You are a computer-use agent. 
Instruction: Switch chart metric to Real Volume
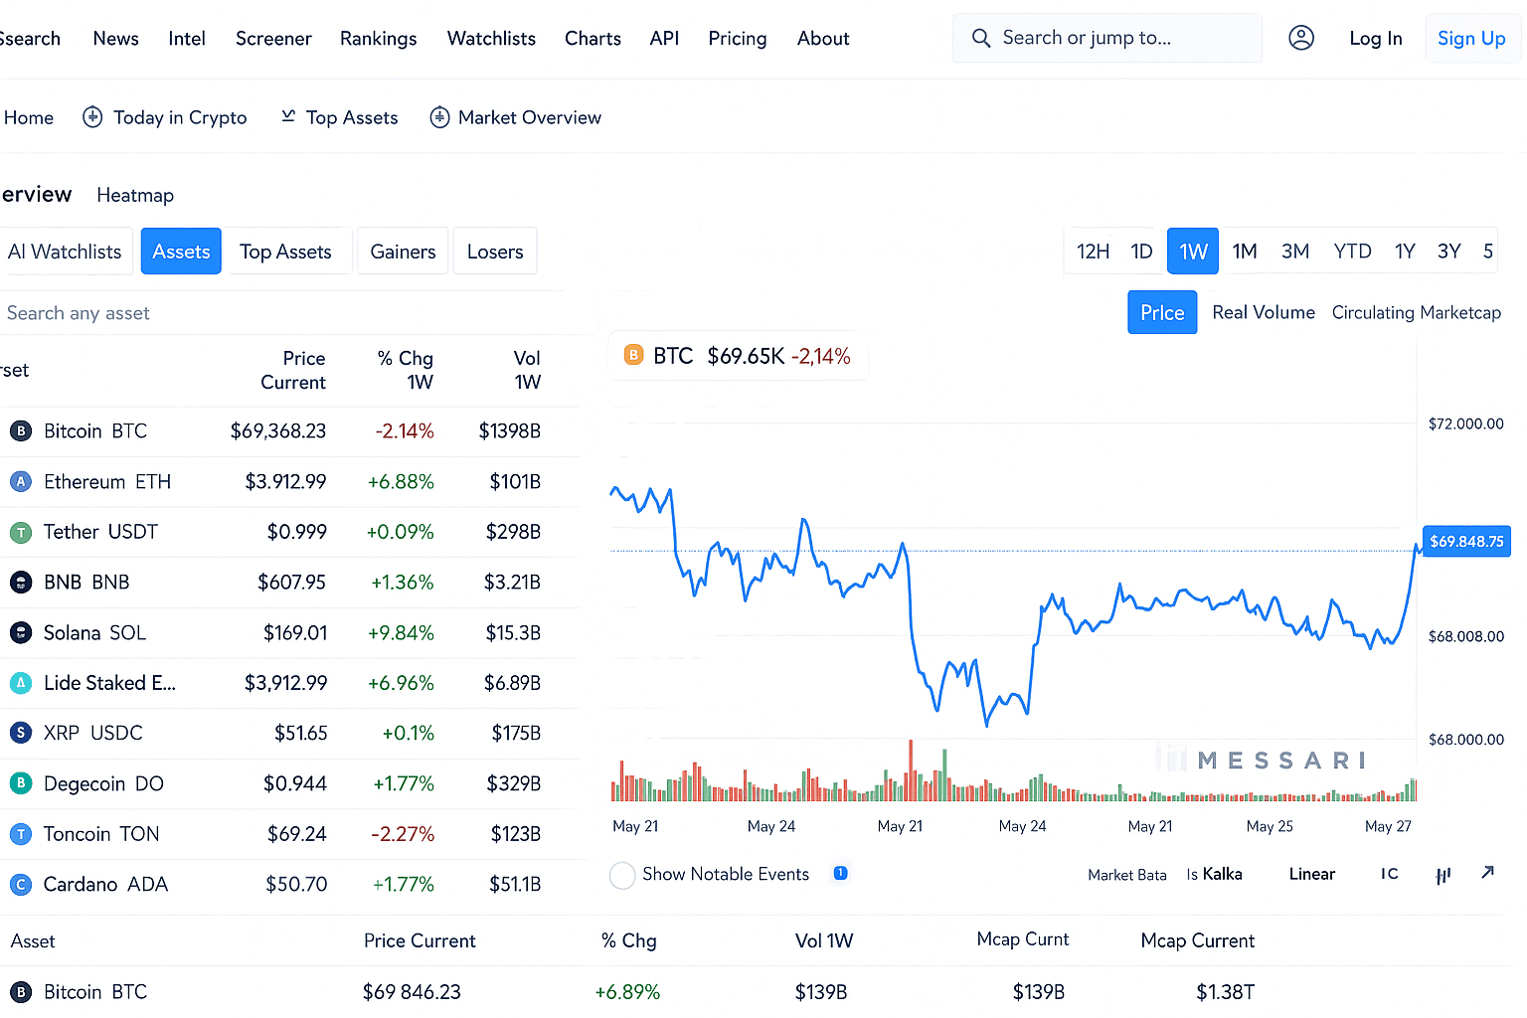tap(1264, 312)
